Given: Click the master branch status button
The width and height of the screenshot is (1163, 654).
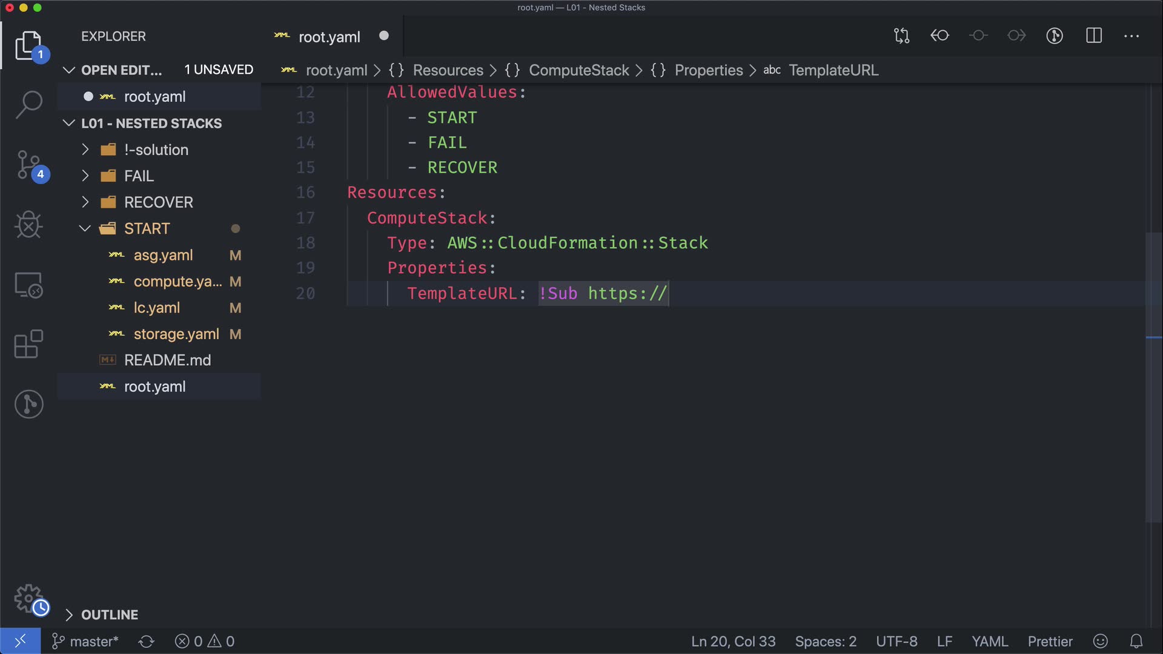Looking at the screenshot, I should point(86,641).
